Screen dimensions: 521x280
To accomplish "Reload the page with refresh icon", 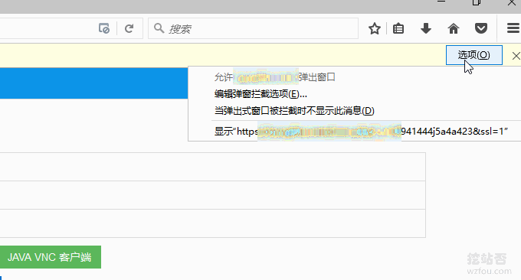I will pyautogui.click(x=129, y=28).
